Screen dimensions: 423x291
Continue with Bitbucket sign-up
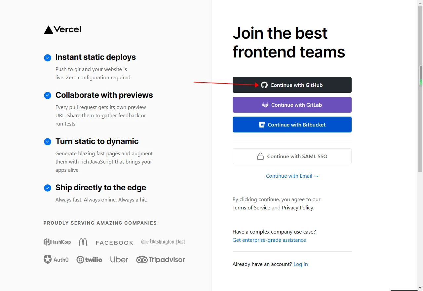292,125
